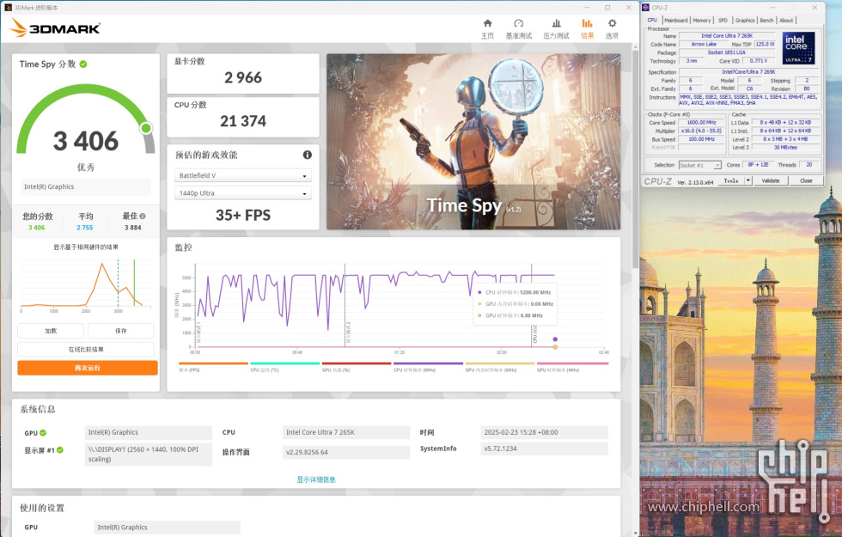Open the Battlefield V game dropdown

[x=242, y=175]
